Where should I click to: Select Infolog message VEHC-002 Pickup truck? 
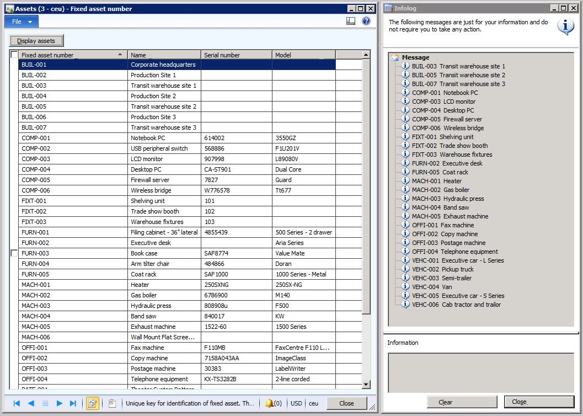[443, 269]
